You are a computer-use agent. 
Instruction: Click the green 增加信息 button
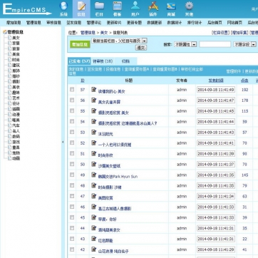tap(80, 44)
